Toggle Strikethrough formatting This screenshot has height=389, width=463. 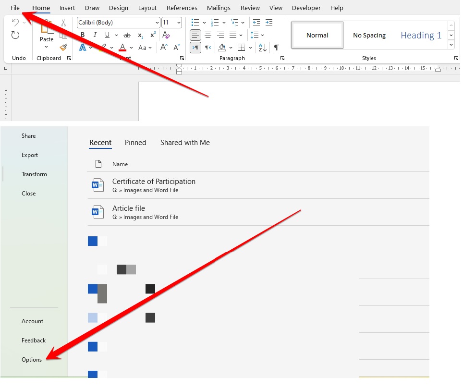click(x=127, y=35)
